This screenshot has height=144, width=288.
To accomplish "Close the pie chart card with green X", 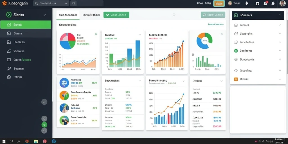I will [x=96, y=34].
